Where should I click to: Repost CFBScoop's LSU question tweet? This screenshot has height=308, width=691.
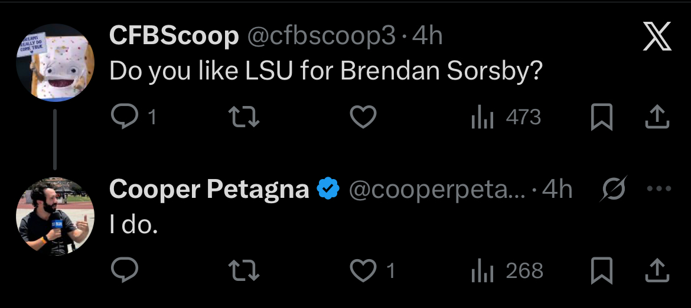[244, 118]
